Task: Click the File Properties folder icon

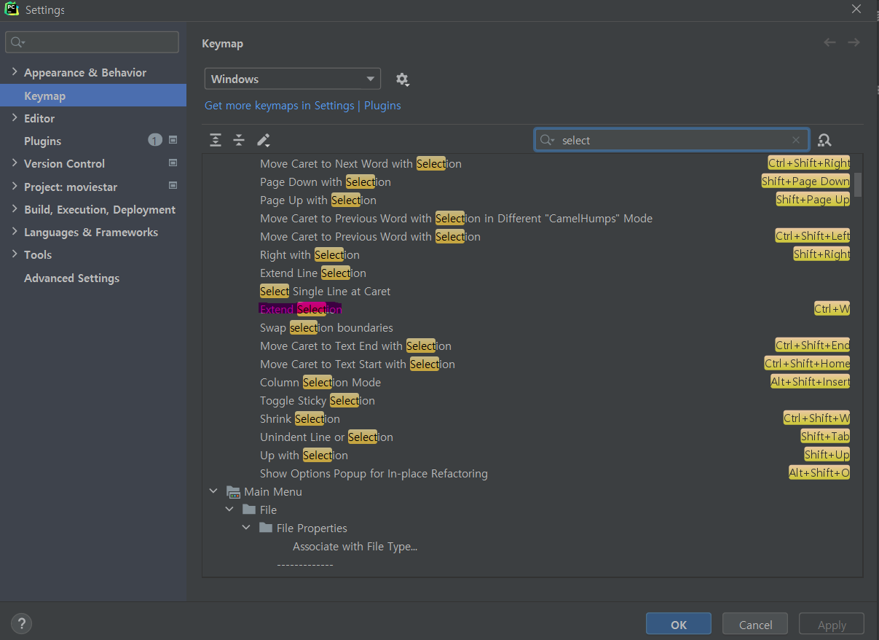Action: tap(266, 528)
